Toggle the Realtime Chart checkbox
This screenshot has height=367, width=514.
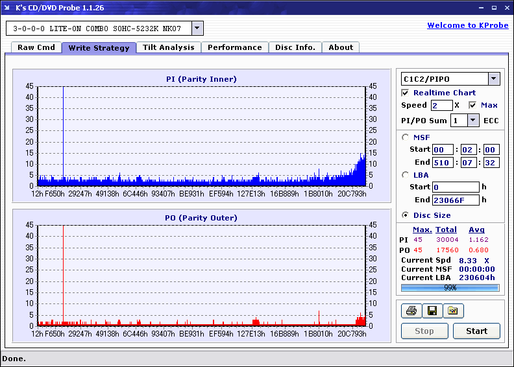[406, 93]
